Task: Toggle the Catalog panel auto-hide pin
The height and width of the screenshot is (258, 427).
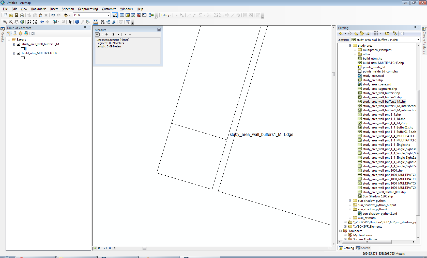Action: [x=415, y=28]
